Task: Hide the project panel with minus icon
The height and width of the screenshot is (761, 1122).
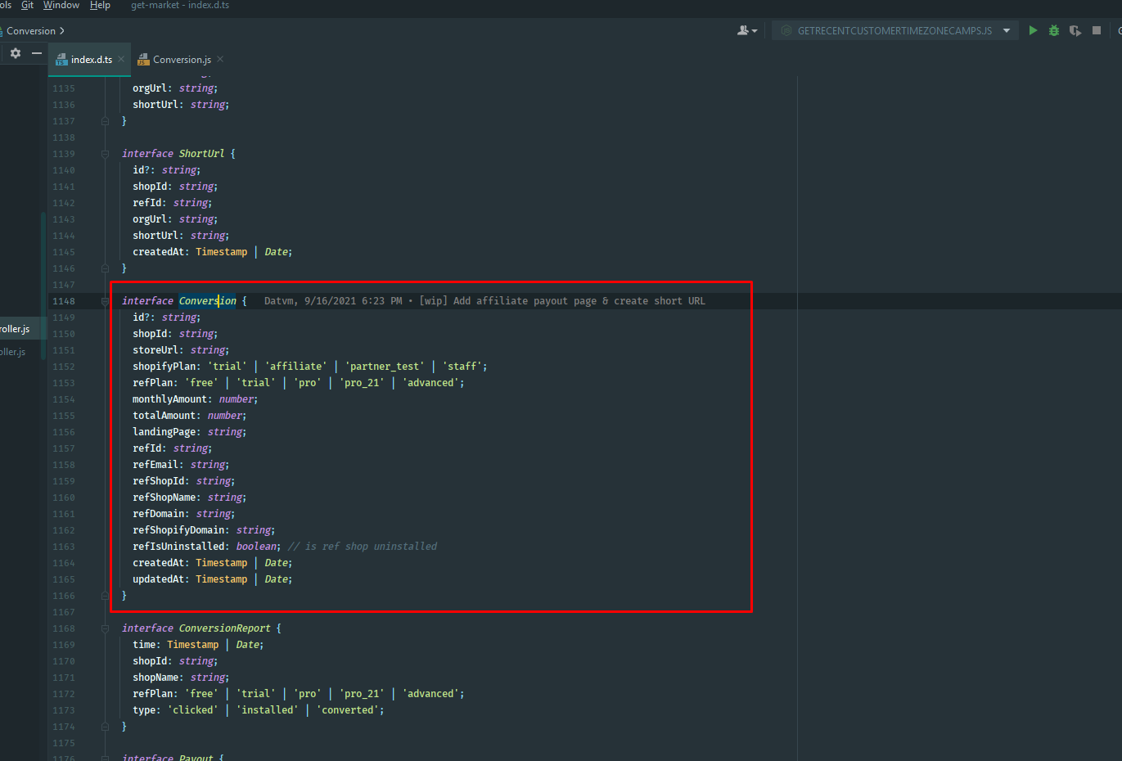Action: coord(37,53)
